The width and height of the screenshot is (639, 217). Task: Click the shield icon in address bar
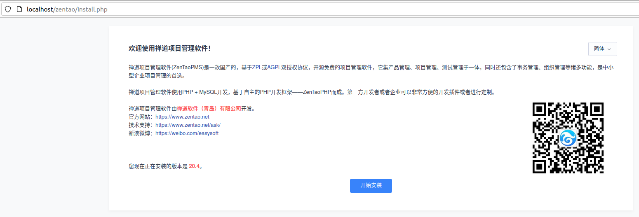(x=7, y=9)
